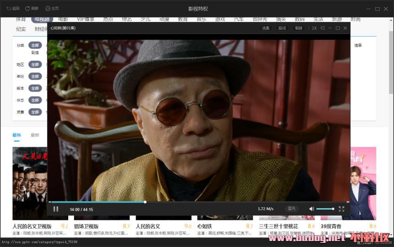Change video quality via 蓝光 selector
Viewport: 394px width, 247px height.
[291, 209]
